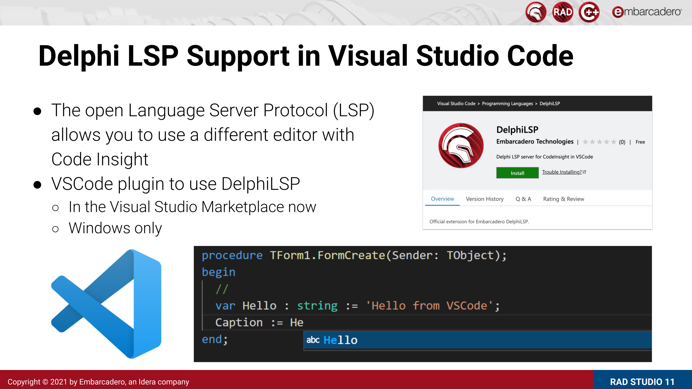This screenshot has height=389, width=692.
Task: Open the Trouble Installing? link
Action: point(562,172)
